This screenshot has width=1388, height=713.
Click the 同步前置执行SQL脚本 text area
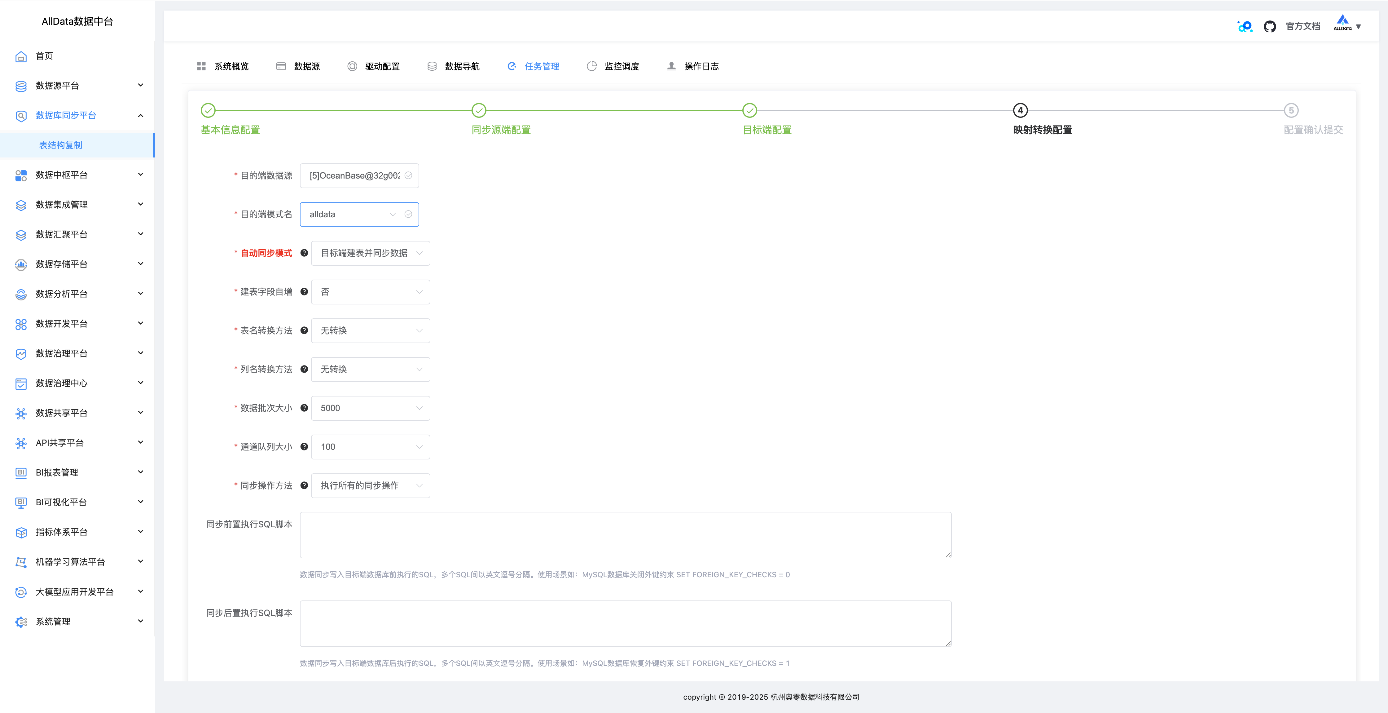(x=625, y=534)
